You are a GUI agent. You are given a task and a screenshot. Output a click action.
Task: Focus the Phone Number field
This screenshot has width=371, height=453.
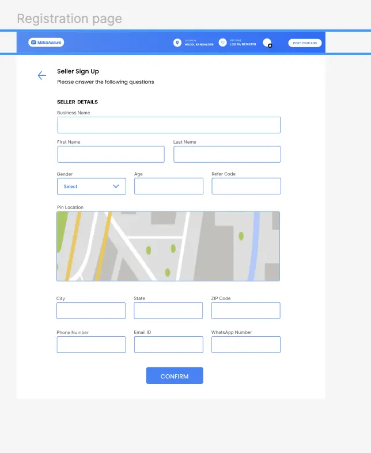pos(91,345)
